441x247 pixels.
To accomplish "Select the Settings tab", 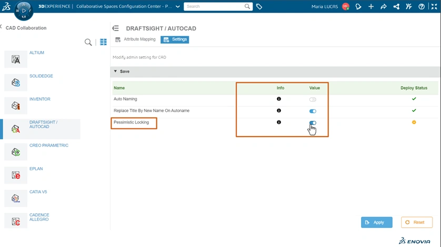I will click(x=175, y=39).
